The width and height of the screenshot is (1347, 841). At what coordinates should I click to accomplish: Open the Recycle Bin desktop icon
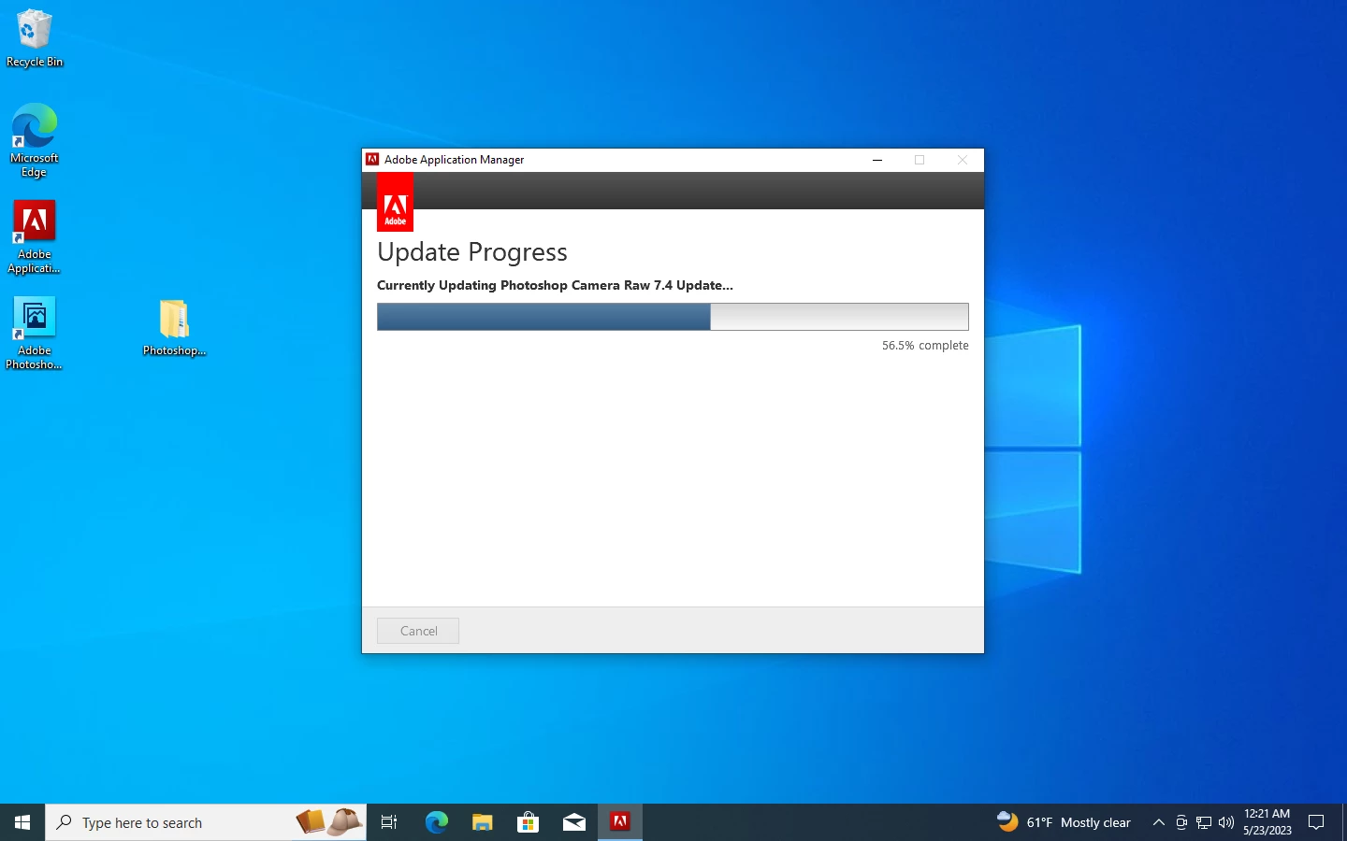tap(35, 39)
